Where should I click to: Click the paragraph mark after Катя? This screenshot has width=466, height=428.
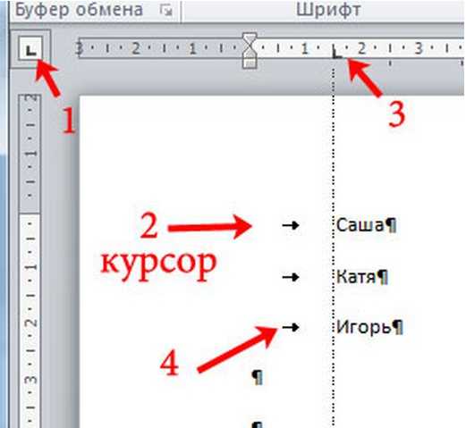[382, 277]
